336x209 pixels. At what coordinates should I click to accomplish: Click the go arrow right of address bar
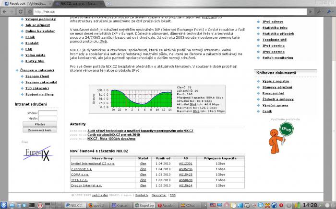[x=311, y=11]
